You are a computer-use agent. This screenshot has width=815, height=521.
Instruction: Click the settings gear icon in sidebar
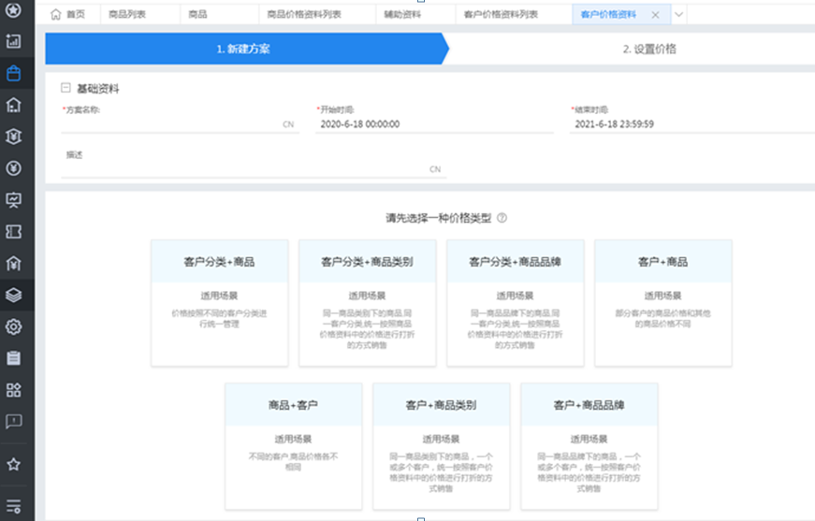14,326
